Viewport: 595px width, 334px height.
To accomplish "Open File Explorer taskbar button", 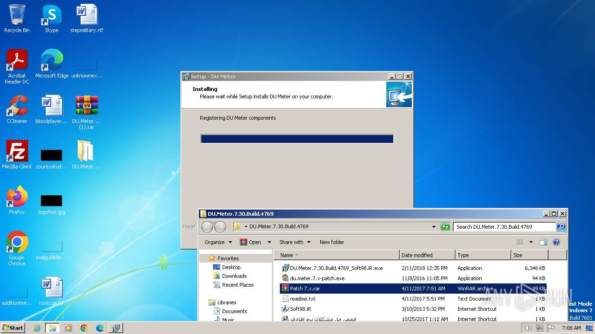I will (x=53, y=328).
